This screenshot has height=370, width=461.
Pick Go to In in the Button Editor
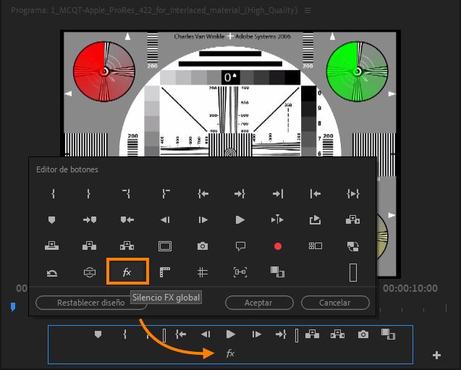(x=203, y=194)
